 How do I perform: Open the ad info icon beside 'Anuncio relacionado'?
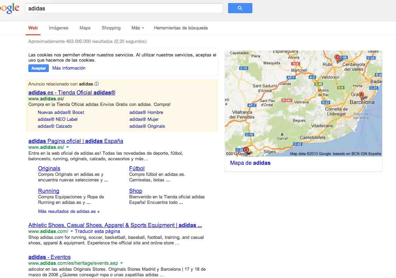[x=97, y=84]
